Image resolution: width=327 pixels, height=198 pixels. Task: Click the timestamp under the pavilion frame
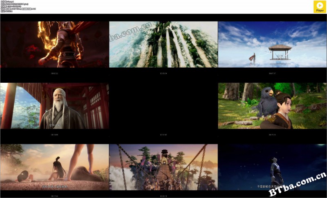(x=272, y=73)
